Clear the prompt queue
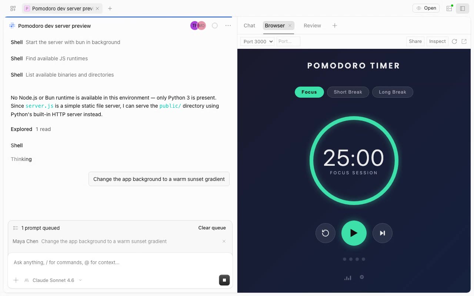 pyautogui.click(x=212, y=228)
